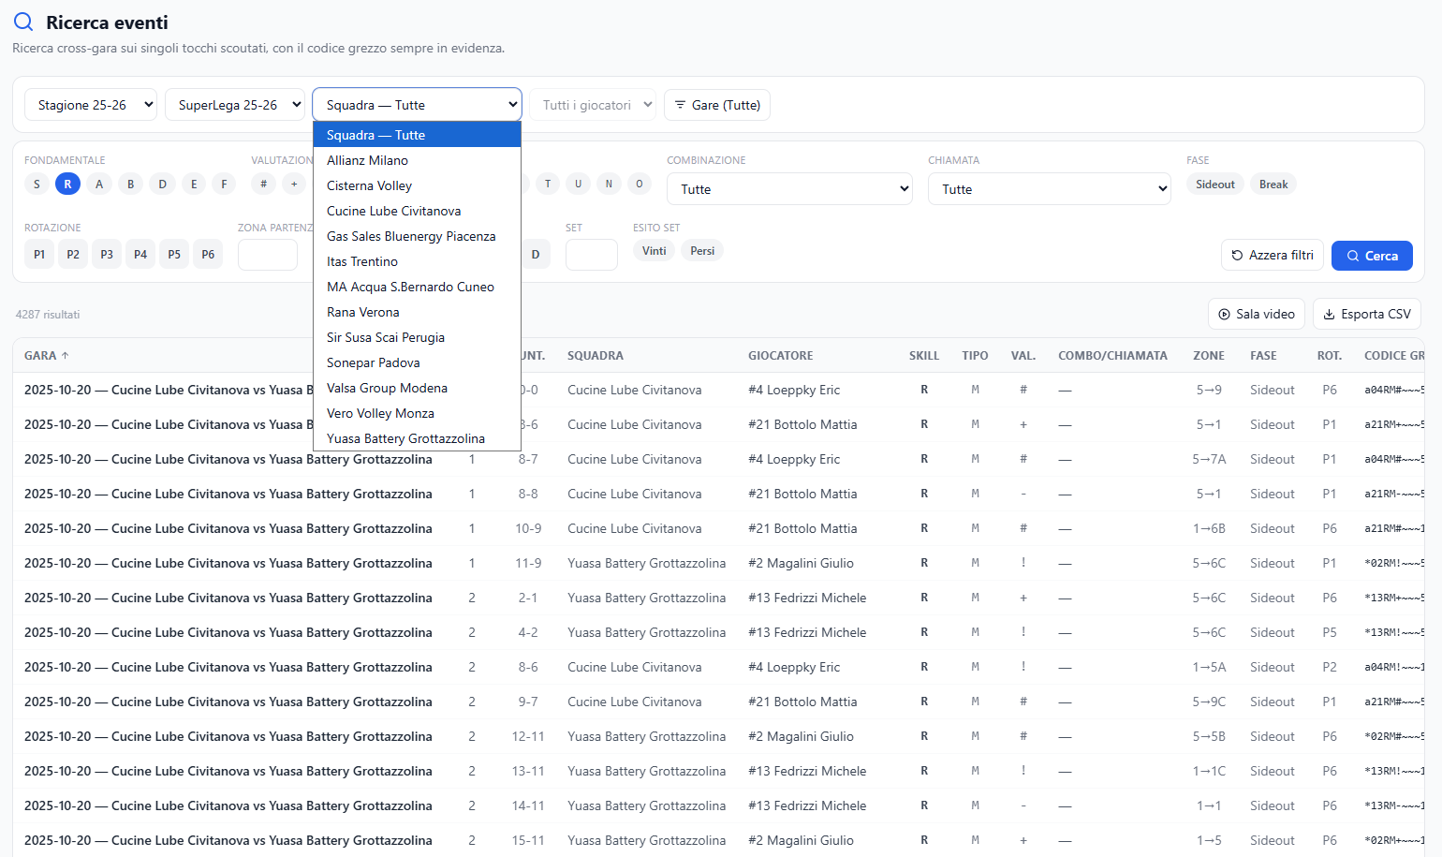The width and height of the screenshot is (1442, 857).
Task: Select Gas Sales Bluenergy Piacenza option
Action: 417,236
